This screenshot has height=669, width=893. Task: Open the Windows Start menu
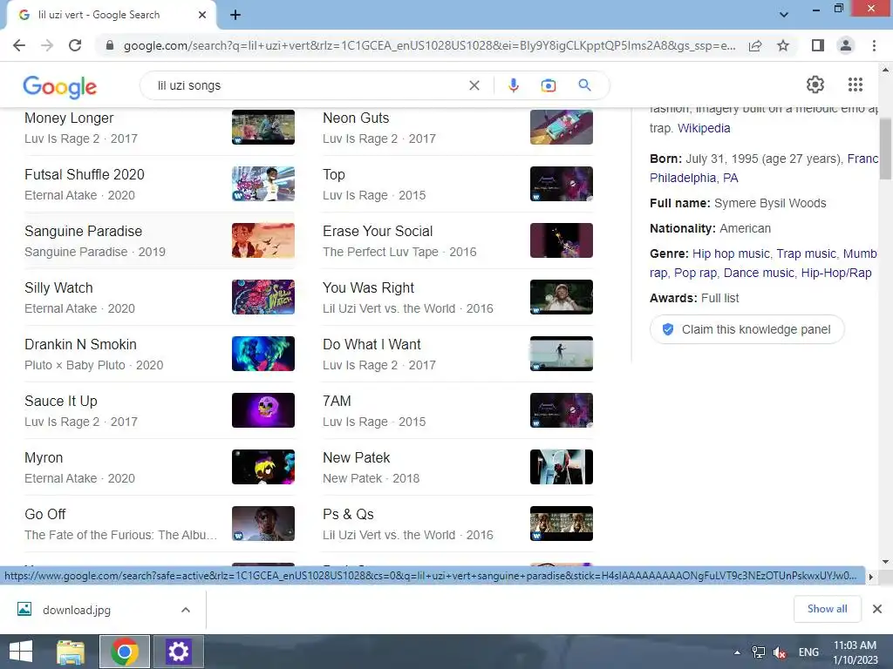tap(21, 652)
